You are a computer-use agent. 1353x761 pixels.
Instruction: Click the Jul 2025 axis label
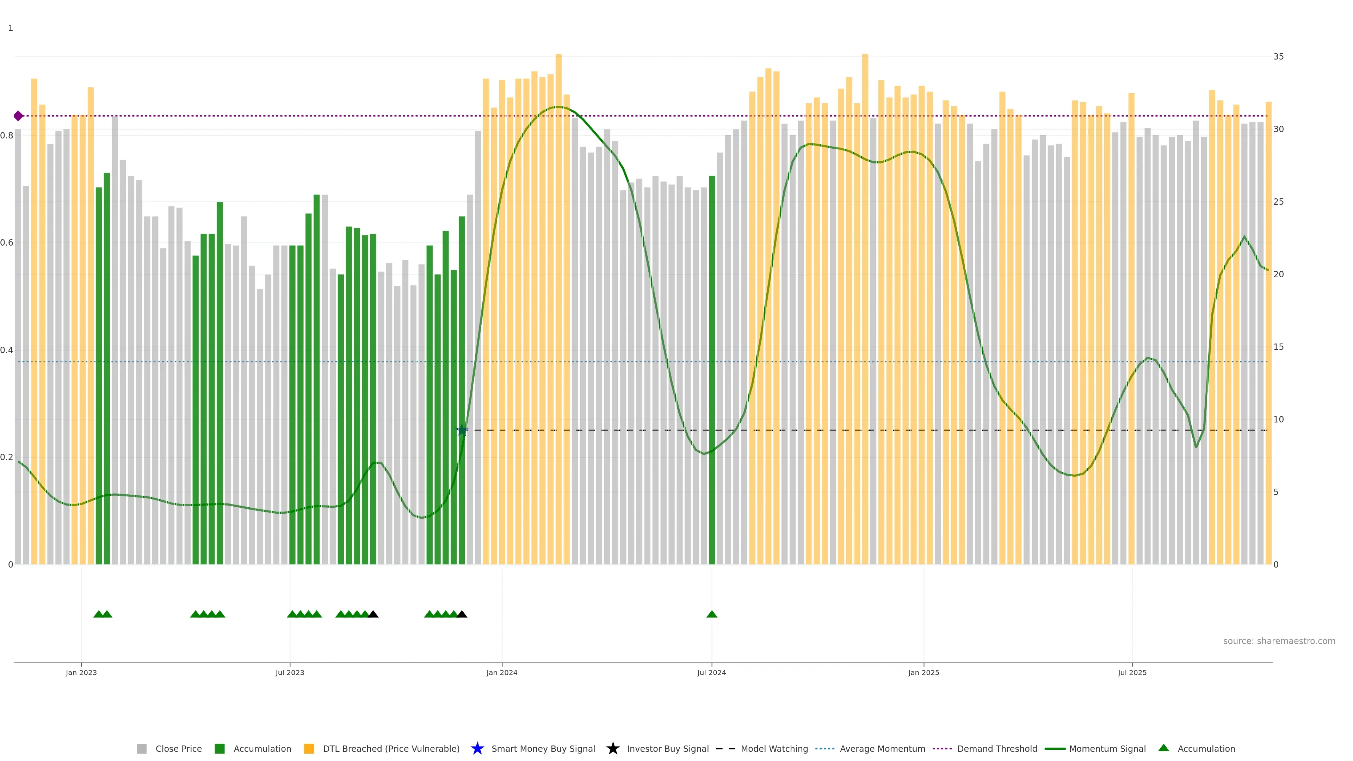click(1132, 673)
